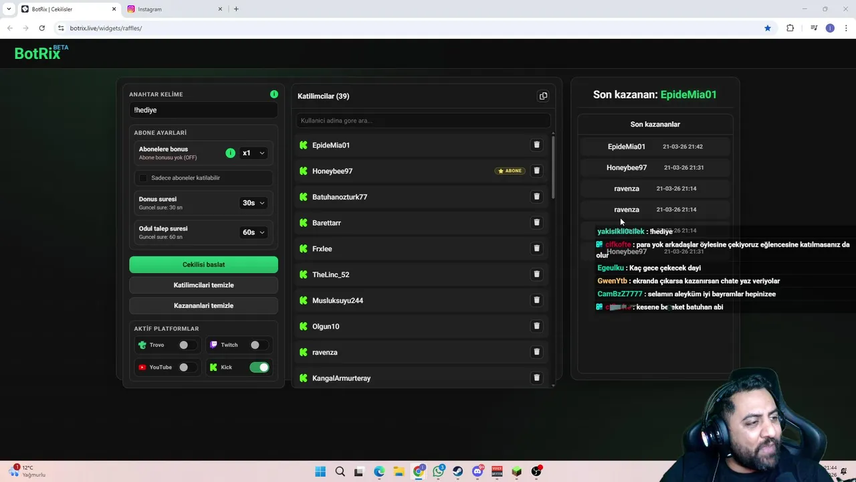Viewport: 856px width, 482px height.
Task: Click weather widget on taskbar
Action: click(x=29, y=471)
